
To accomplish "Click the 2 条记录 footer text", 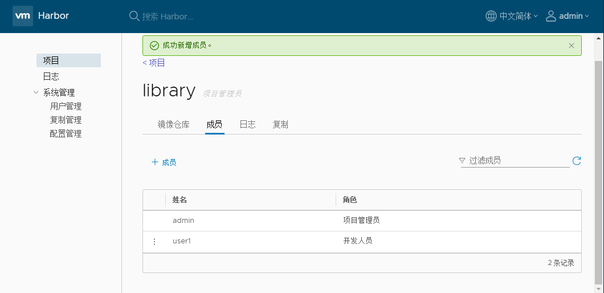I will click(x=561, y=263).
